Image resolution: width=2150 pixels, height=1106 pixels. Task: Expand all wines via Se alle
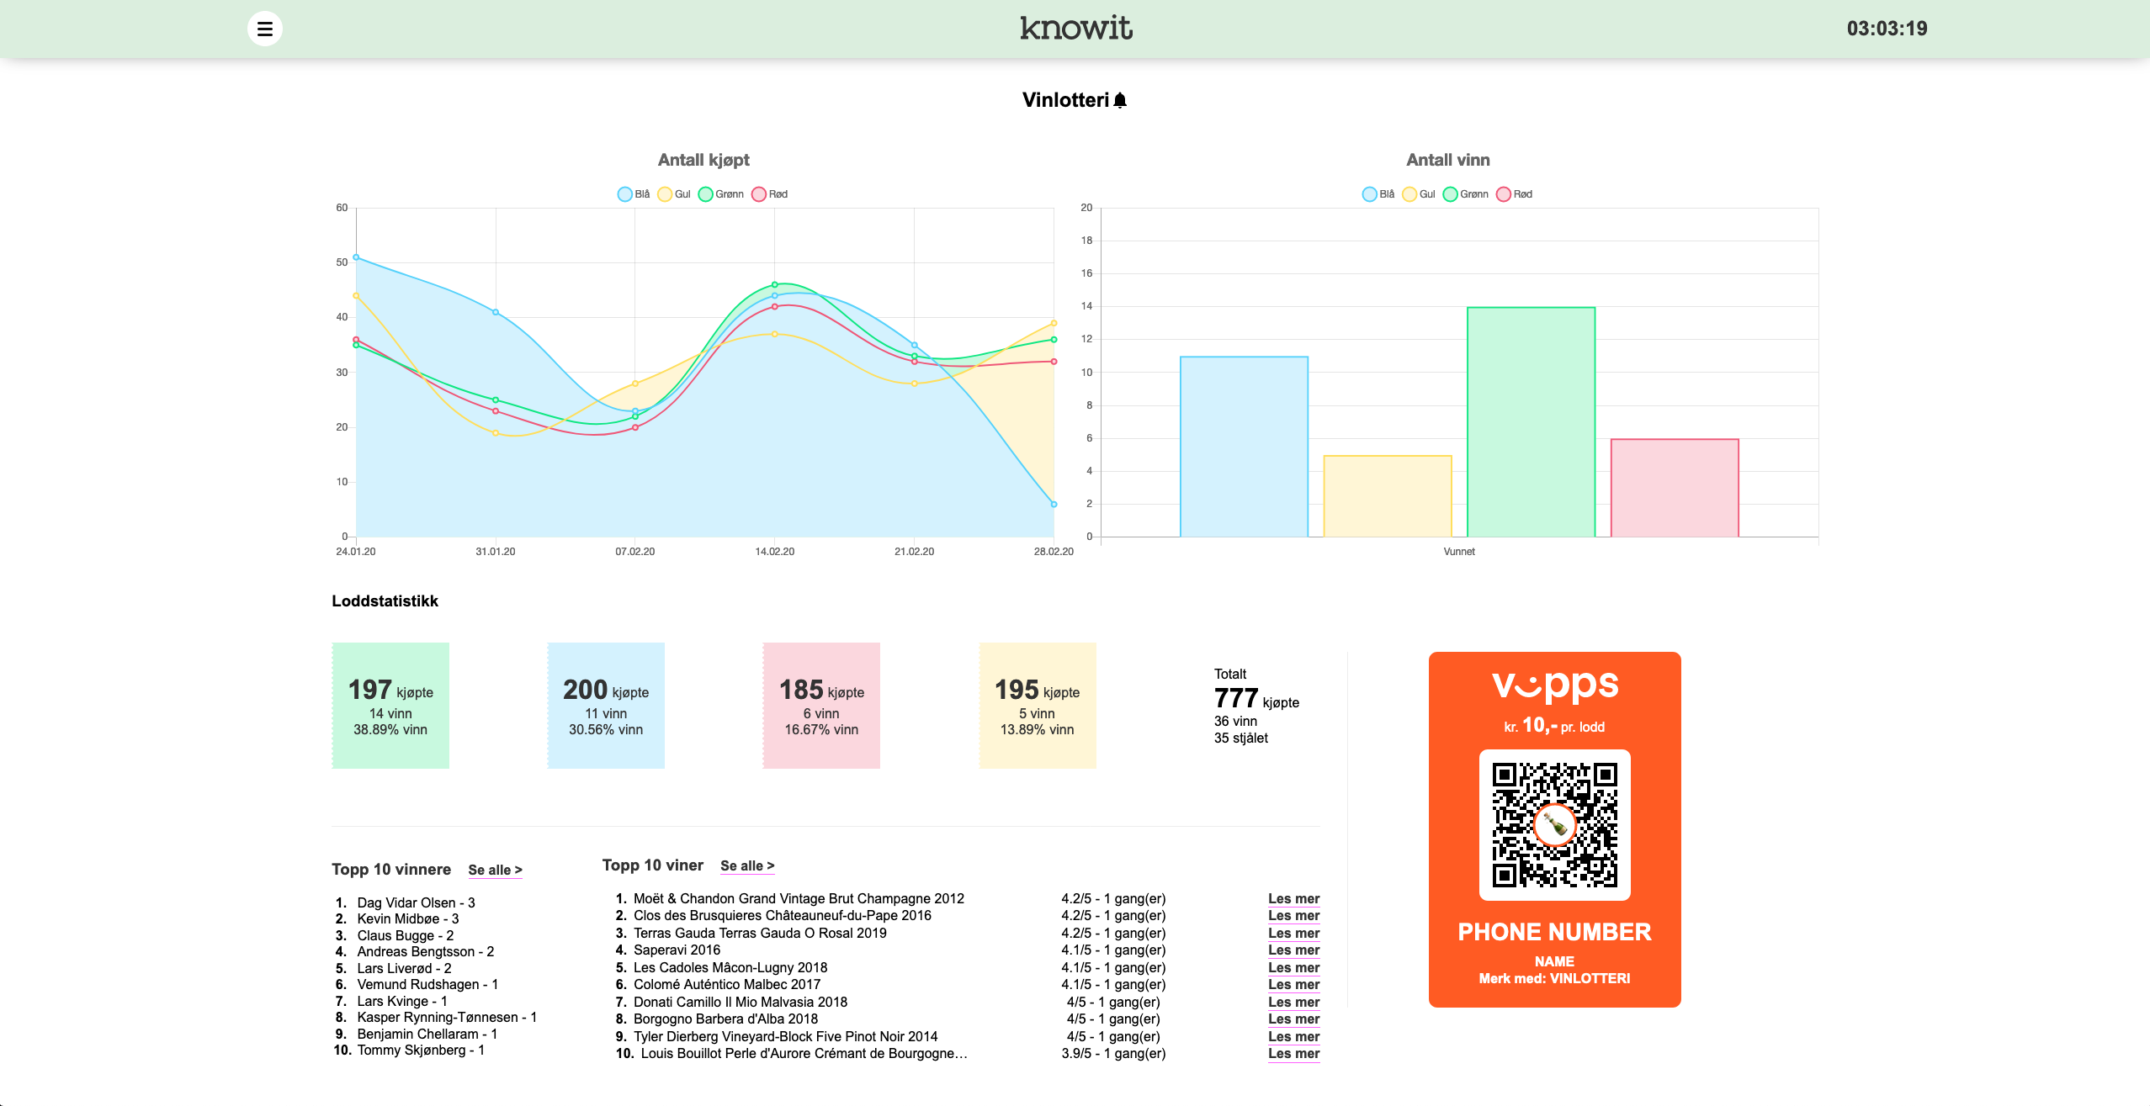coord(746,865)
